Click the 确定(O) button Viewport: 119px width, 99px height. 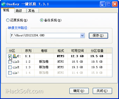(x=79, y=91)
